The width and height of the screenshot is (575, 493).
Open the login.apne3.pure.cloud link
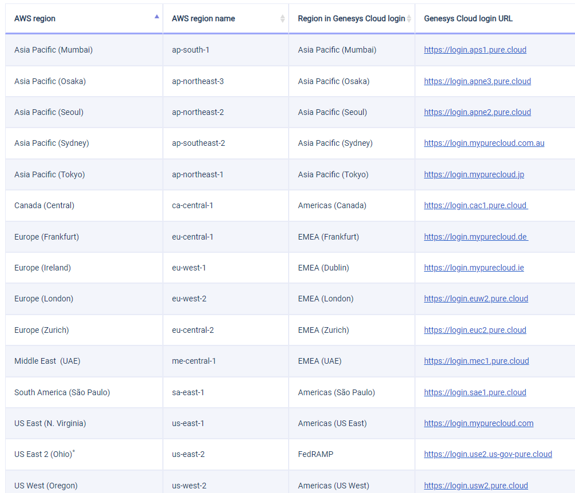tap(477, 81)
